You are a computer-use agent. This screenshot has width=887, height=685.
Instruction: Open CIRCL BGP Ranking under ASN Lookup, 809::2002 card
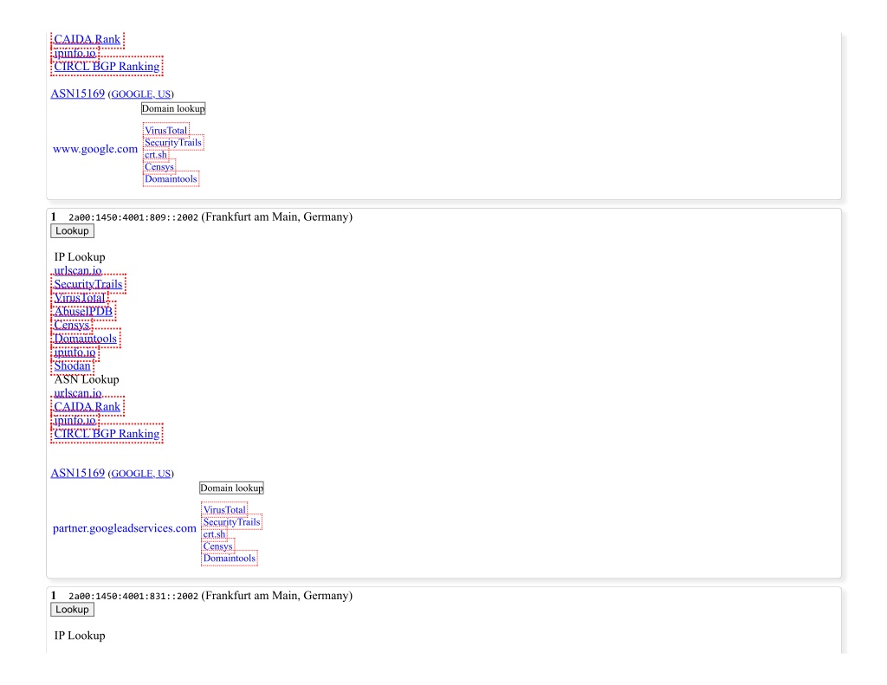107,433
